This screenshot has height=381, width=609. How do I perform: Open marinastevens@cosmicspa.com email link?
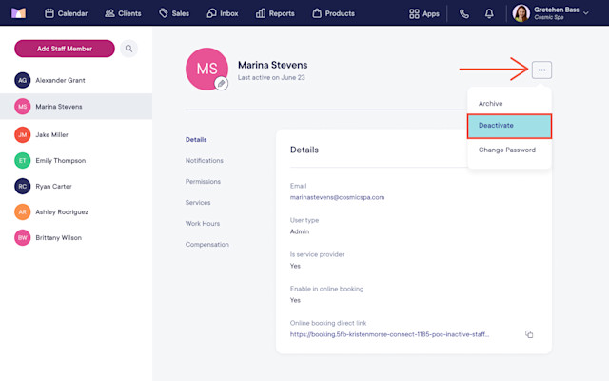[337, 197]
